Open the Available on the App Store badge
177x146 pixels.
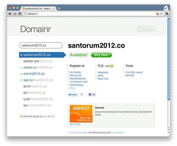[146, 29]
